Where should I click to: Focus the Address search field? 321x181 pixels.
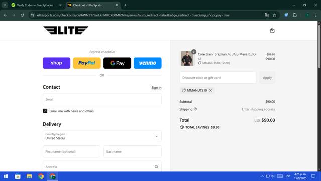(102, 167)
